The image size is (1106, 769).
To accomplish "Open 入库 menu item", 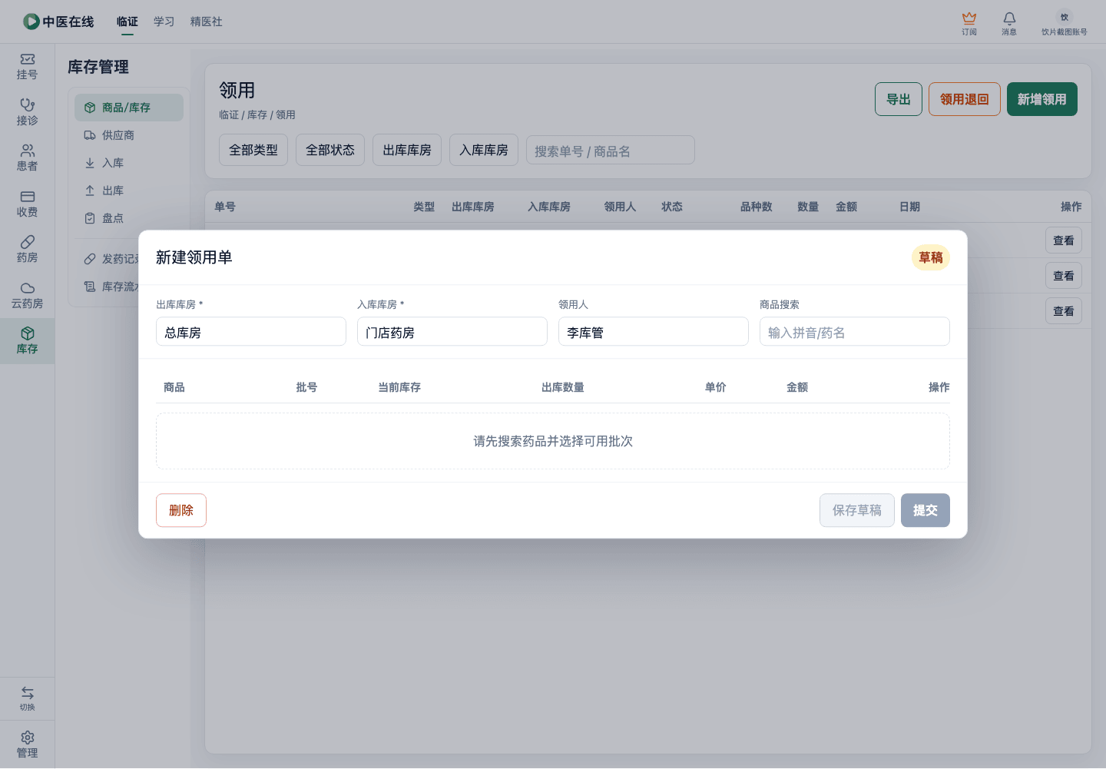I will 129,163.
